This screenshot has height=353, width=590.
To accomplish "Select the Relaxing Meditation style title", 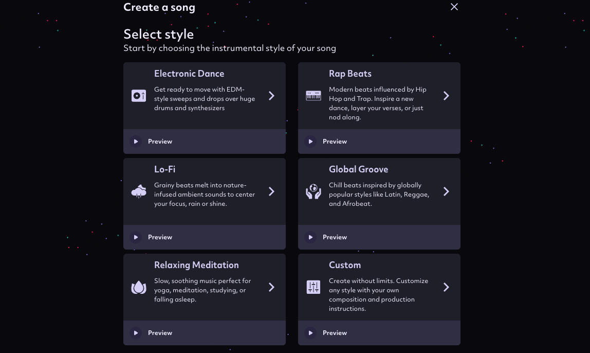I will click(x=196, y=265).
